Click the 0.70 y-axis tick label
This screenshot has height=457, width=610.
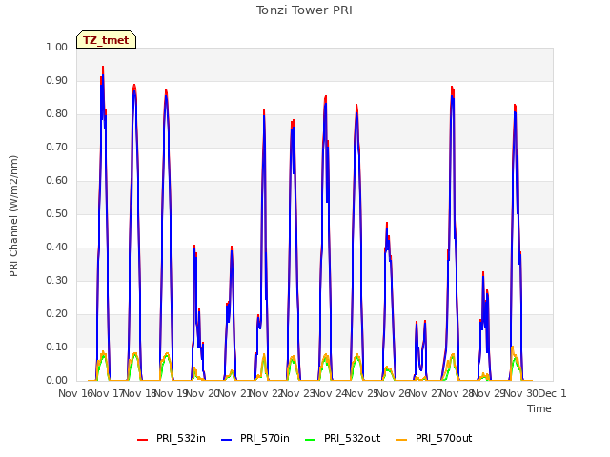[57, 147]
